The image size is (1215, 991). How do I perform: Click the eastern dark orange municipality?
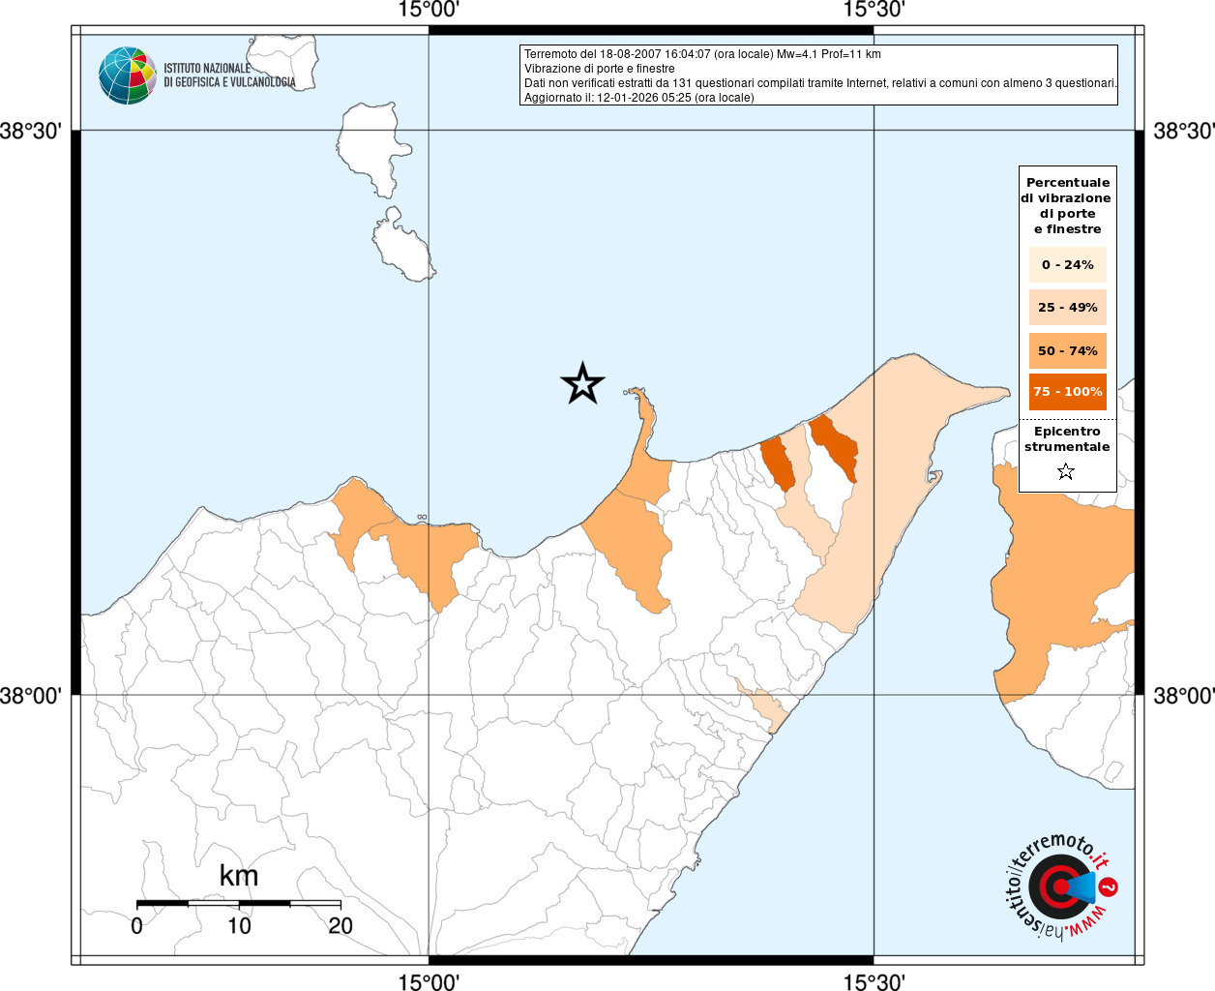(834, 444)
